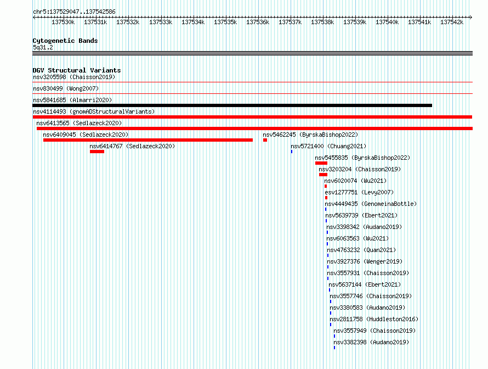This screenshot has height=369, width=488.
Task: Click the 137541k ruler label
Action: pyautogui.click(x=419, y=22)
